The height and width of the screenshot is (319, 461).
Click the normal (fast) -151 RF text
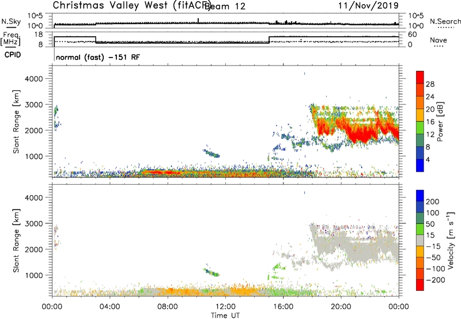click(x=98, y=57)
